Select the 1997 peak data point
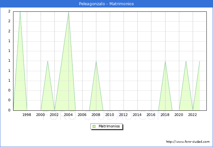The image size is (213, 147). pos(20,12)
